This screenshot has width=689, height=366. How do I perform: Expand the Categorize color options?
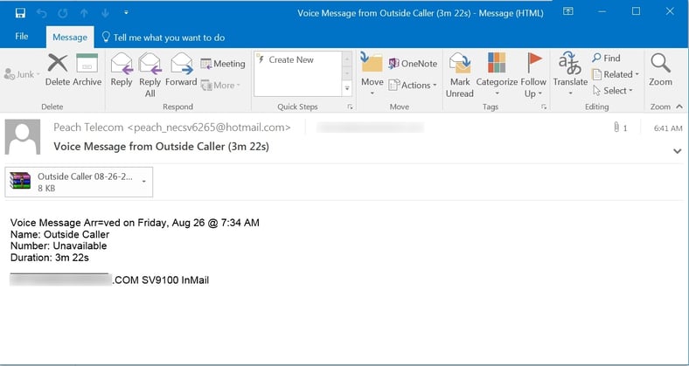(498, 74)
